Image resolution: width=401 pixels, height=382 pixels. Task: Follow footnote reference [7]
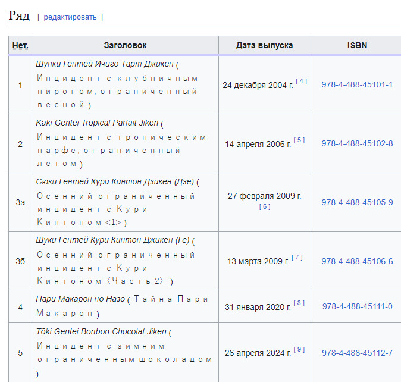click(x=297, y=258)
